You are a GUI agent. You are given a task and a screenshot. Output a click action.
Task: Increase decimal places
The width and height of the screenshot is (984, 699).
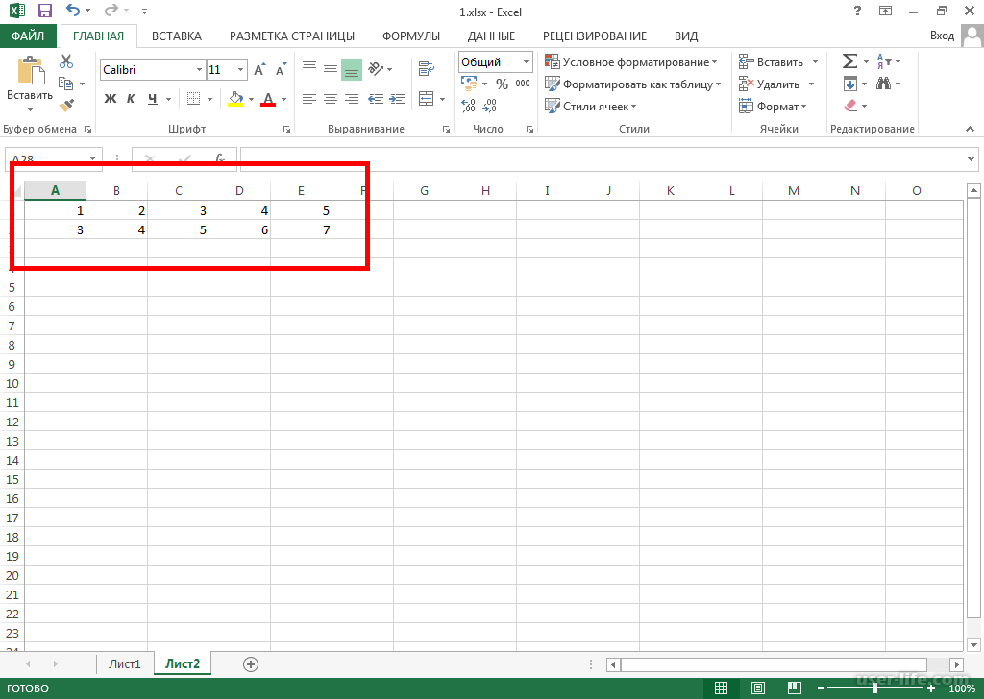468,106
